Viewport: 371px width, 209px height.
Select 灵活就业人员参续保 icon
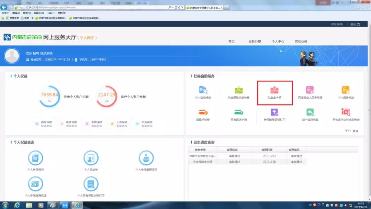click(x=310, y=91)
